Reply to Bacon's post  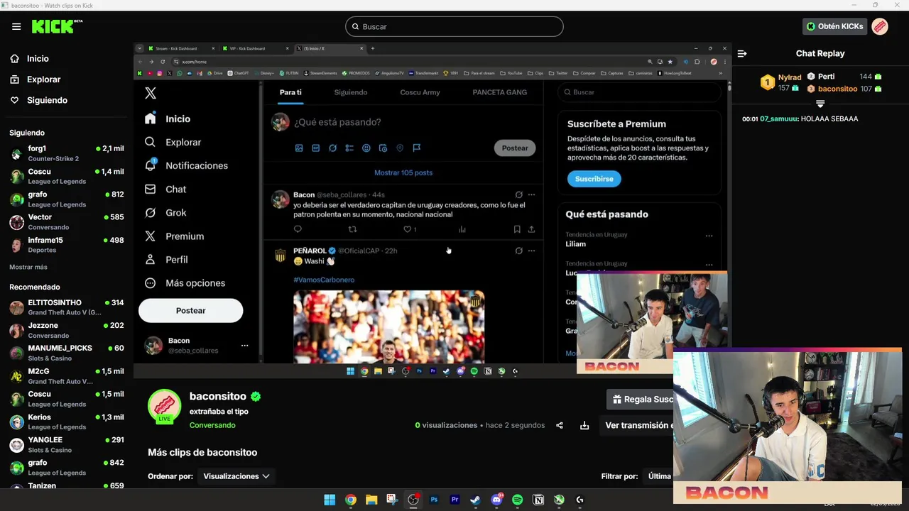click(298, 229)
